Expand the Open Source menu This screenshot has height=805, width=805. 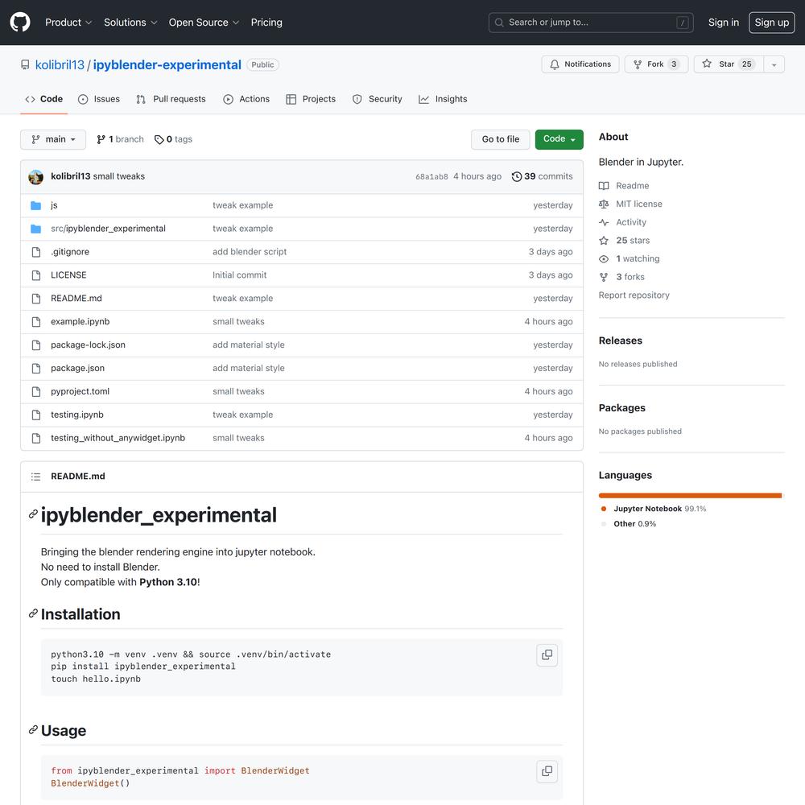[x=204, y=23]
